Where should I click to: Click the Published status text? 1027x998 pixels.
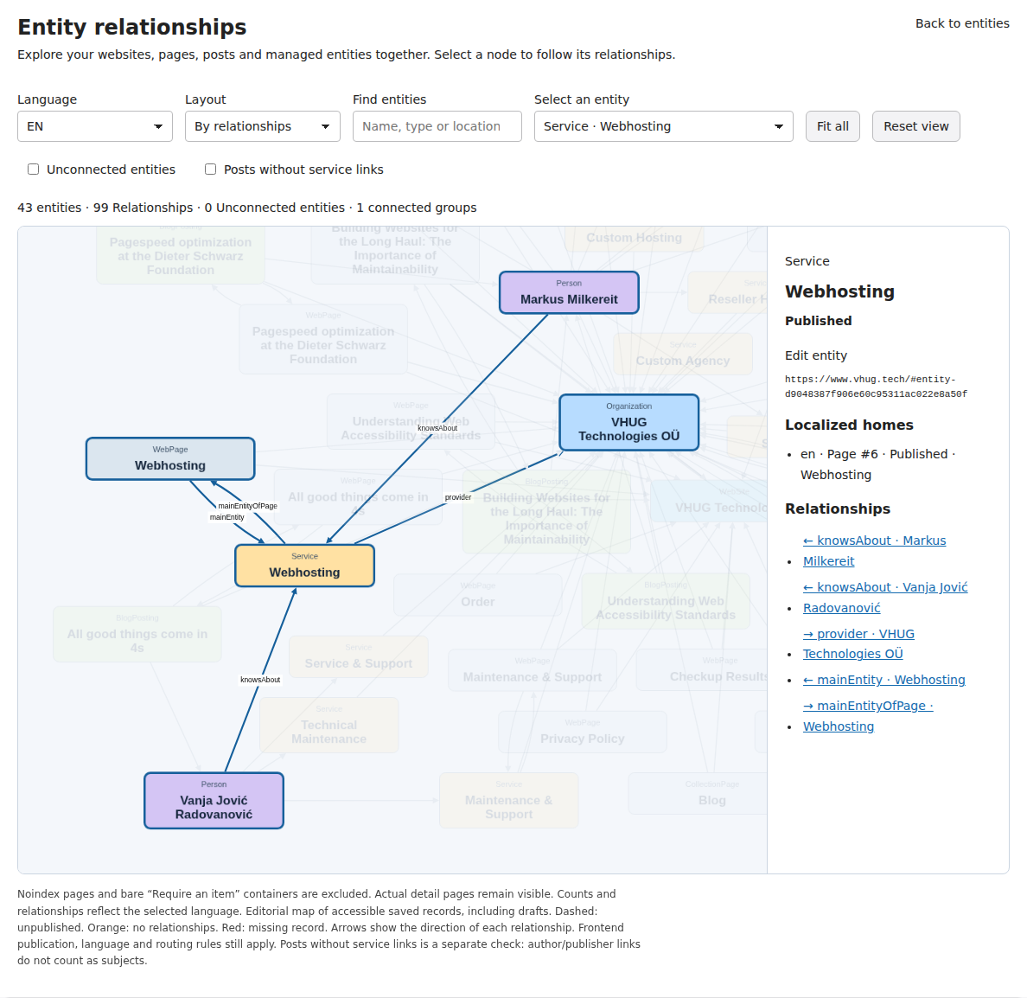point(819,321)
